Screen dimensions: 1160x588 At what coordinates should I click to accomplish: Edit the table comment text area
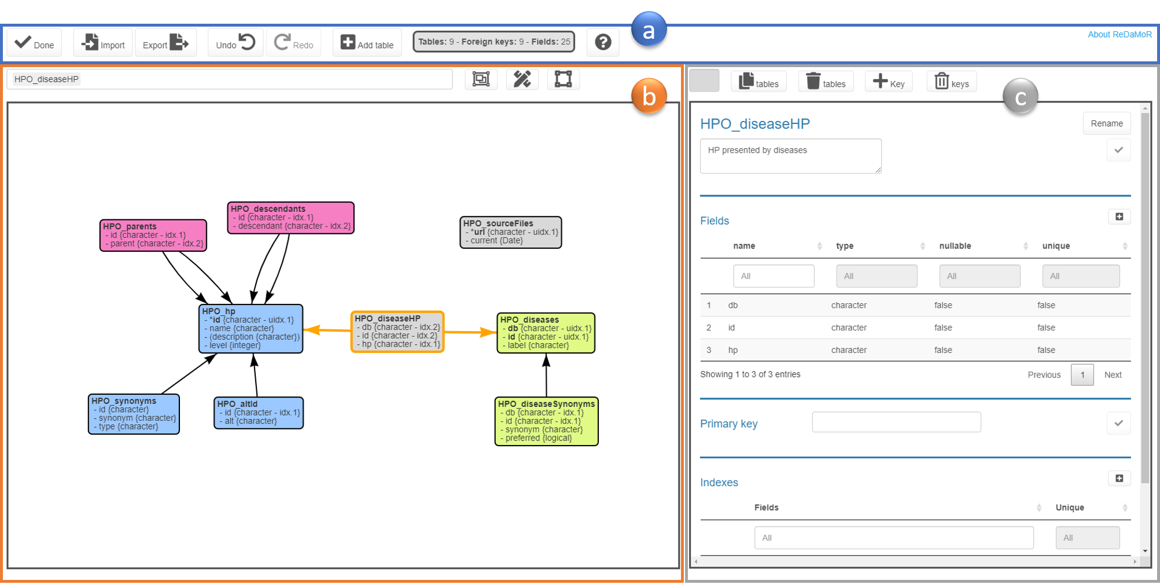tap(790, 156)
